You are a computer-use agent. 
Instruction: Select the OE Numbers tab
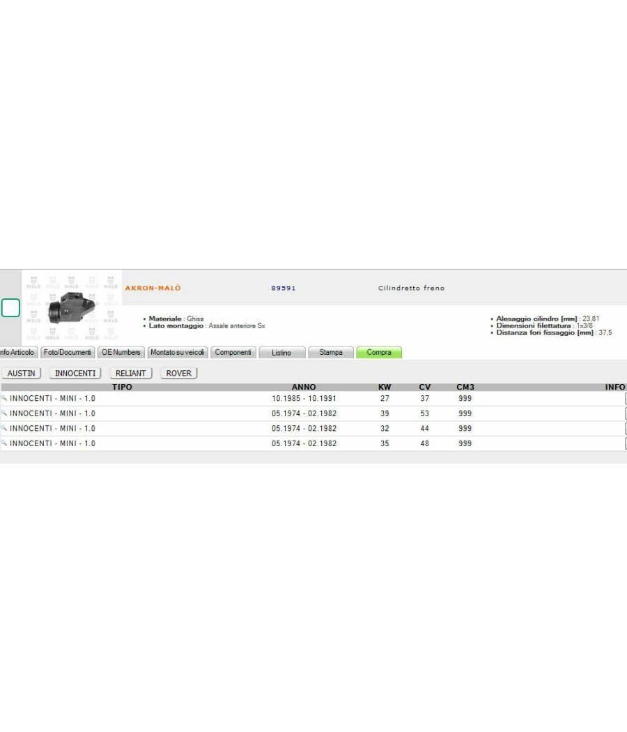121,353
